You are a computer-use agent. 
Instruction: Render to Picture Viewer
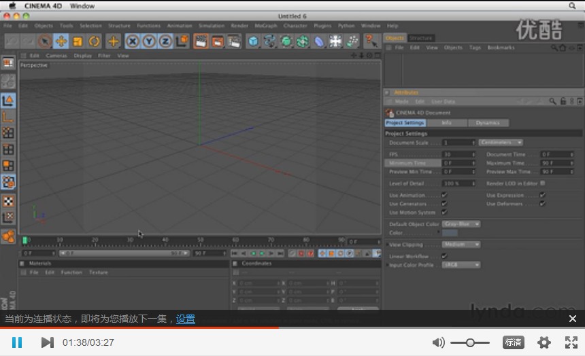[217, 41]
